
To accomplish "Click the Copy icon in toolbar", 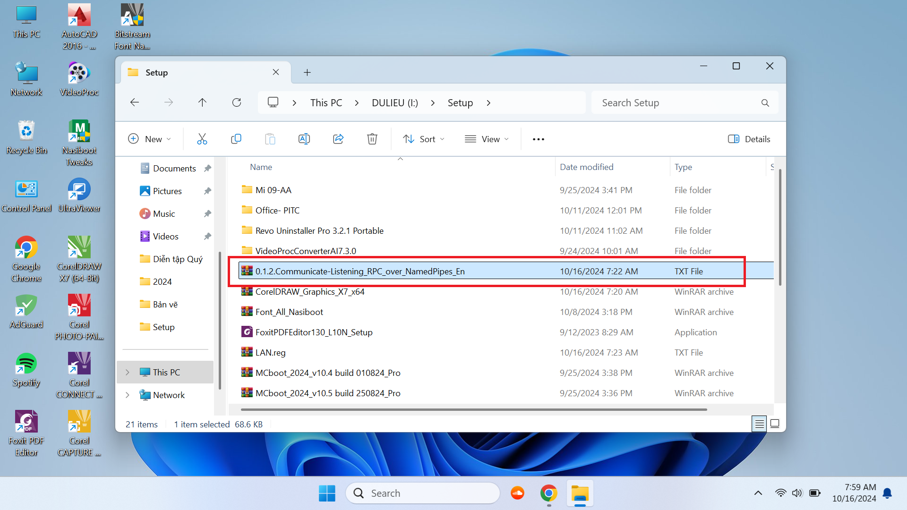I will click(x=236, y=139).
